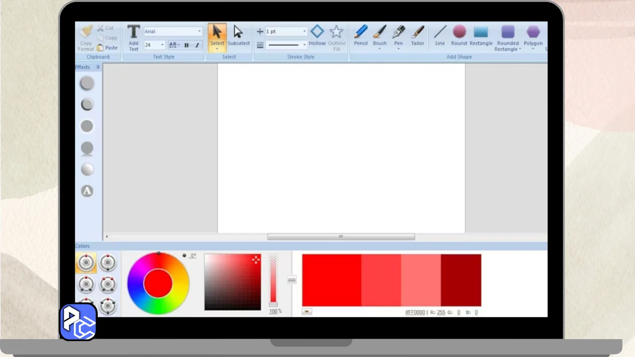Select the Line shape tool
Screen dimensions: 635x357
pyautogui.click(x=440, y=35)
